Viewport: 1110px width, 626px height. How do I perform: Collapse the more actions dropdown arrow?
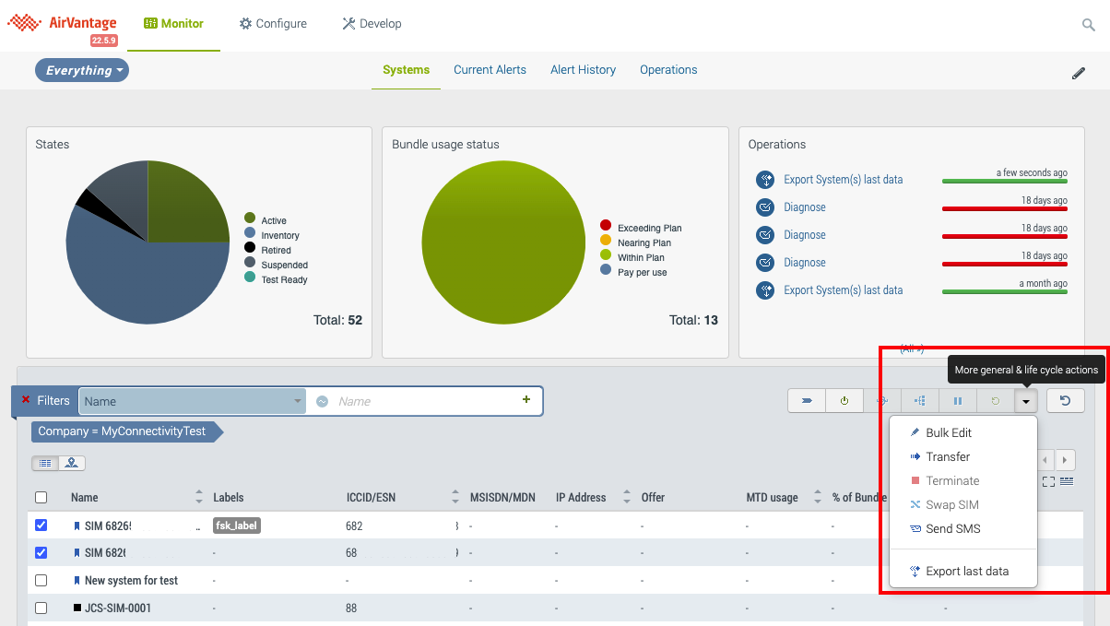(x=1025, y=401)
